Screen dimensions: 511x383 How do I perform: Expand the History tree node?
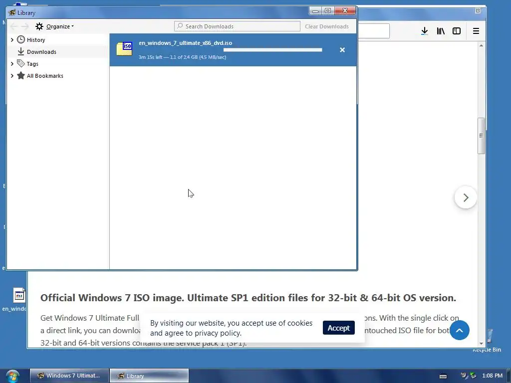(x=12, y=40)
